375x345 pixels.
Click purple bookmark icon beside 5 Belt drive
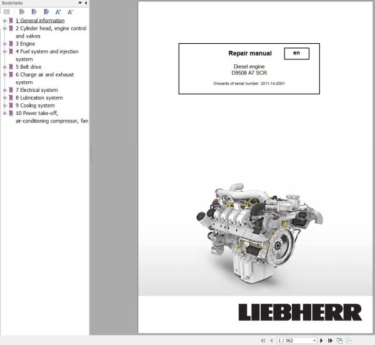[11, 67]
